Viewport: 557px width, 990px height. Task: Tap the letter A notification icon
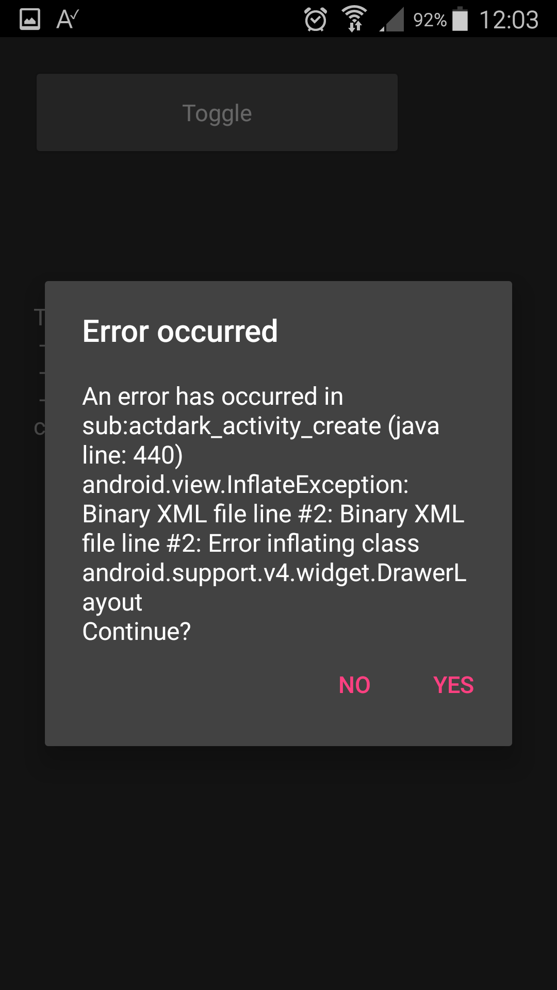68,19
